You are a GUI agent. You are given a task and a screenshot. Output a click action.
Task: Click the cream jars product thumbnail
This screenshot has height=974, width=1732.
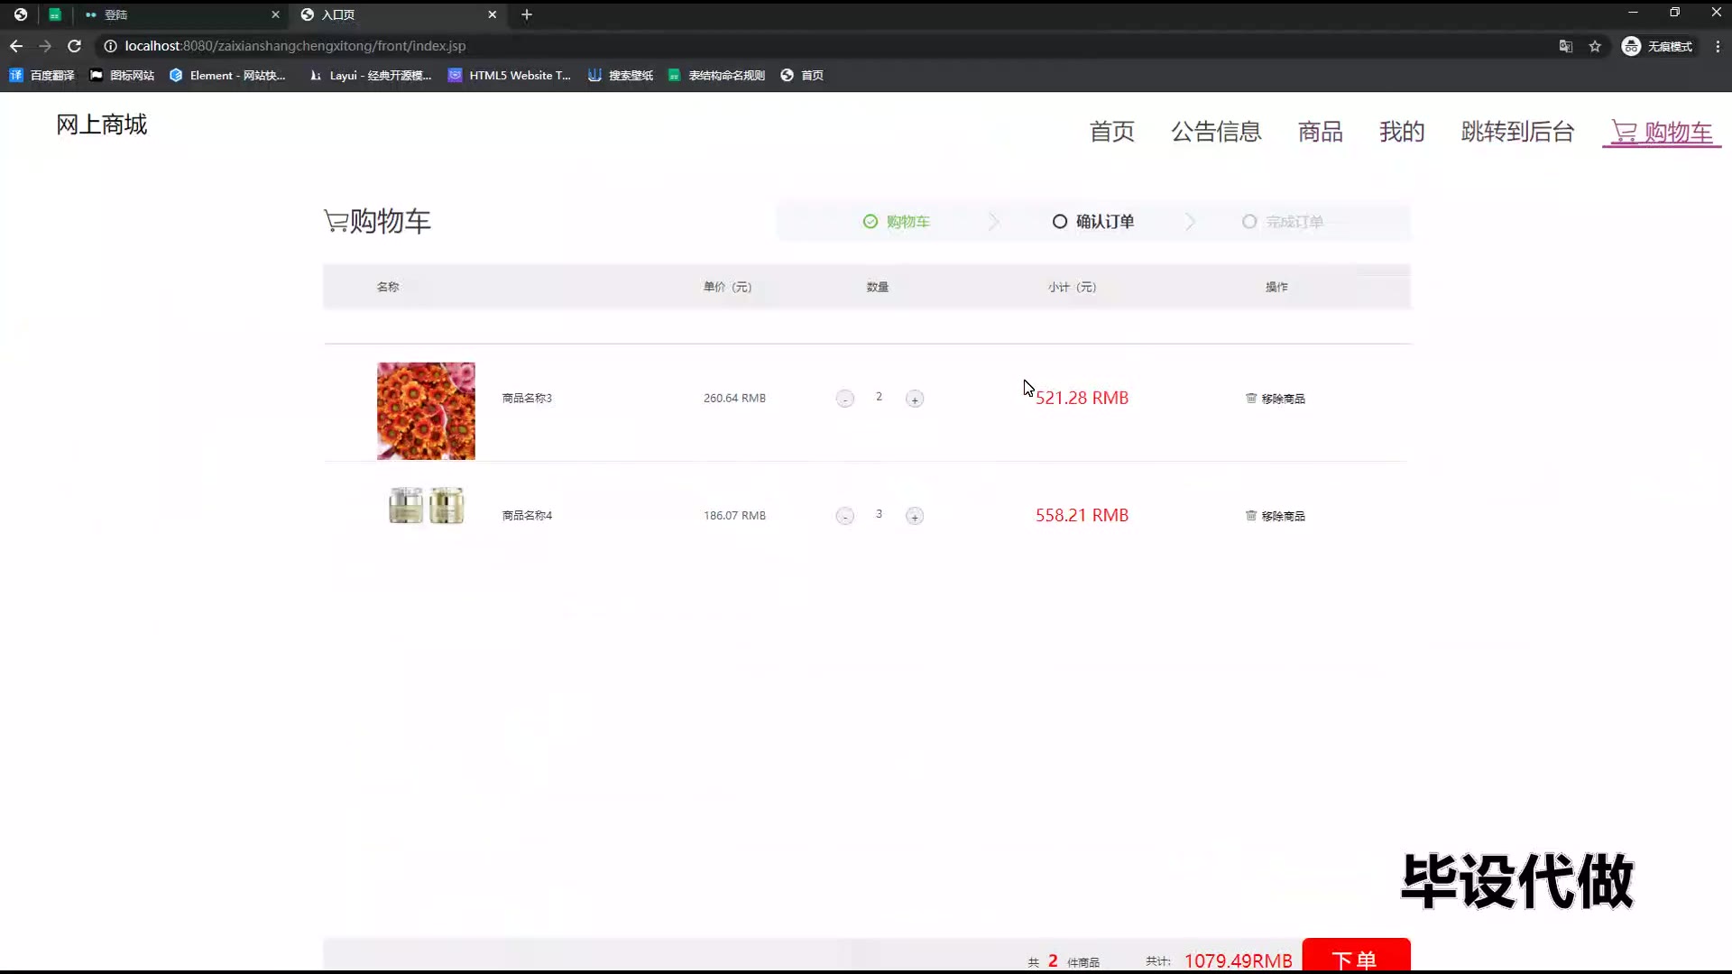tap(426, 506)
